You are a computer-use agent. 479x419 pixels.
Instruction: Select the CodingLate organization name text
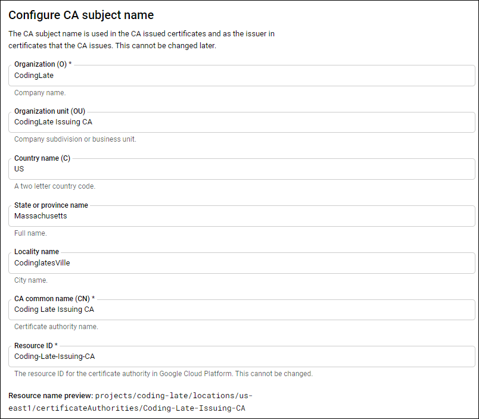(x=35, y=76)
